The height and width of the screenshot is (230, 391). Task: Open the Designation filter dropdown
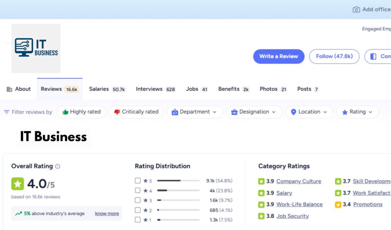[x=254, y=112]
